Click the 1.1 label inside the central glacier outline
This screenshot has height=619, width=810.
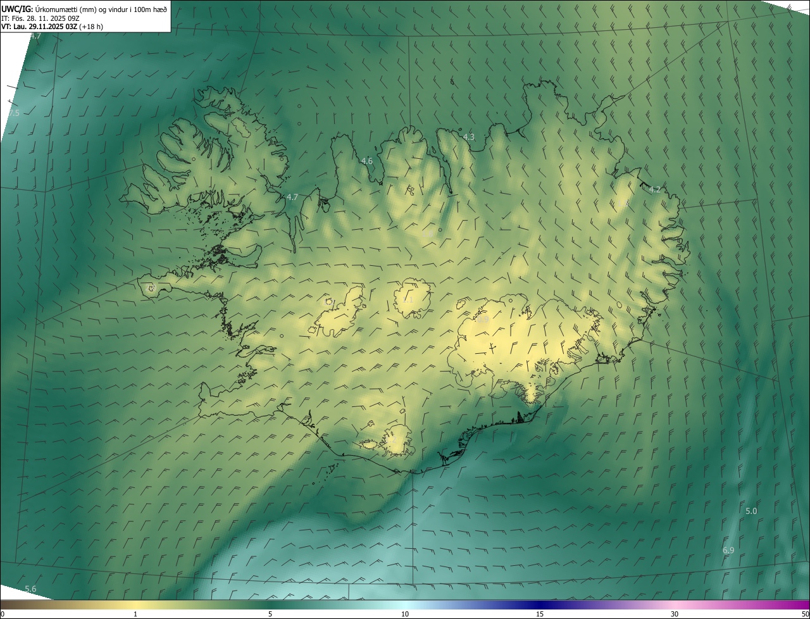[408, 299]
